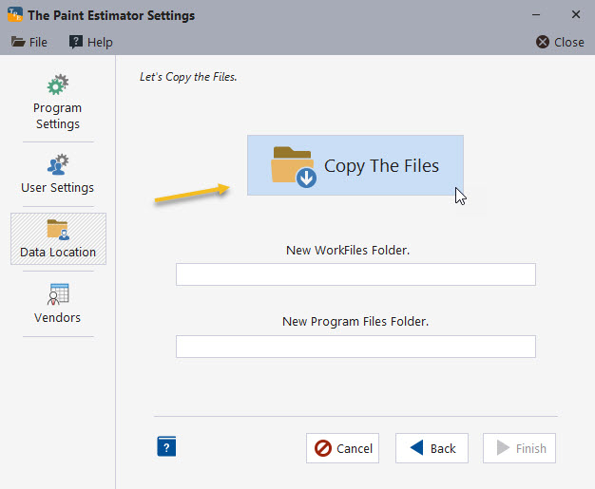
Task: Click the Close button in menu bar
Action: pos(560,42)
